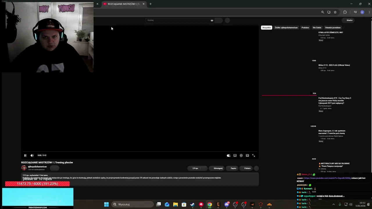This screenshot has height=209, width=372.
Task: Open Discord from the taskbar
Action: (226, 204)
